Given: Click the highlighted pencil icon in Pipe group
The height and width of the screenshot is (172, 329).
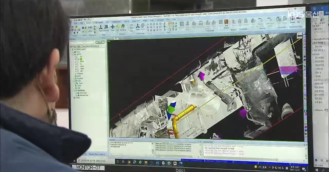Looking at the screenshot, I should [x=170, y=23].
